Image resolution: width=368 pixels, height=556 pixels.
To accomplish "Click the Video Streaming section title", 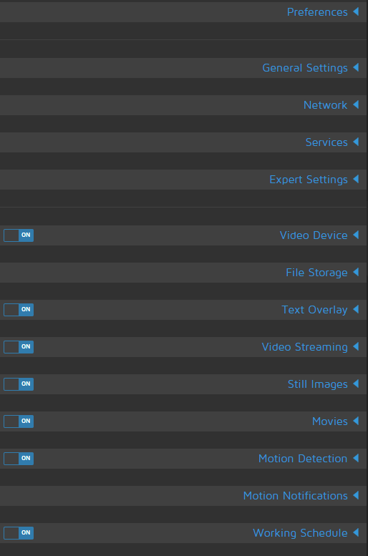I will pyautogui.click(x=304, y=347).
